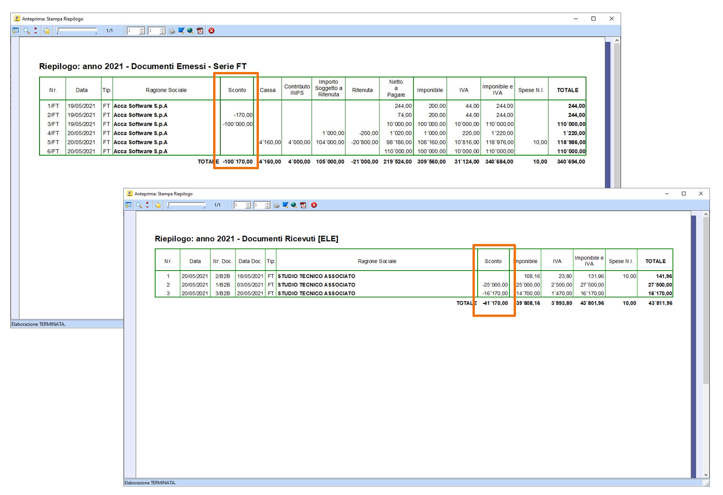Click the total '141,96' in the Ricevuti table
723x495 pixels.
click(664, 276)
